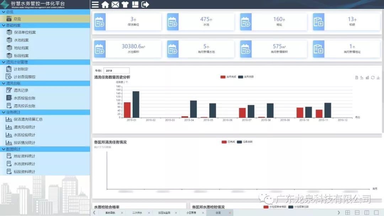Go to home via the house icon
This screenshot has height=216, width=384.
click(x=105, y=5)
